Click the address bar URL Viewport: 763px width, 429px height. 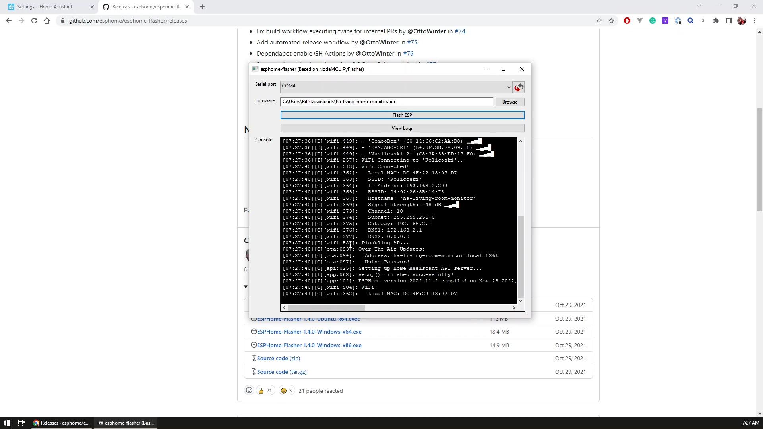(128, 21)
